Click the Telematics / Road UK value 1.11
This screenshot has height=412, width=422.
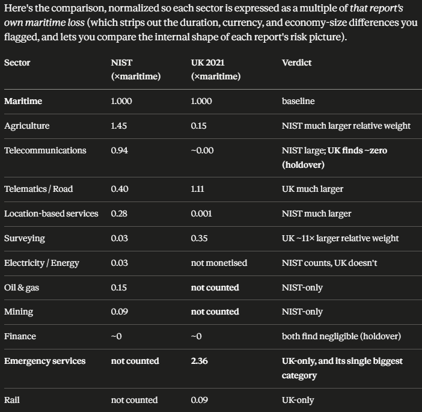pyautogui.click(x=197, y=189)
